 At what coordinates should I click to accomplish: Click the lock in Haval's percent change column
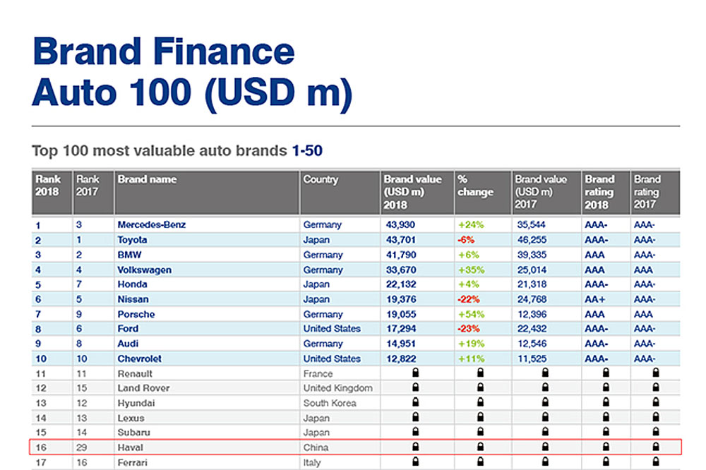point(480,447)
